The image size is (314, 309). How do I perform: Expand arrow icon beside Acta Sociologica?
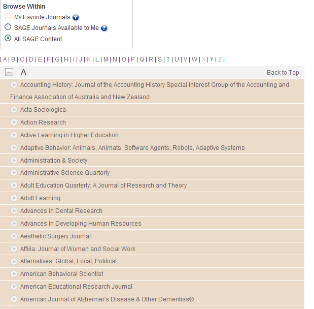[14, 110]
